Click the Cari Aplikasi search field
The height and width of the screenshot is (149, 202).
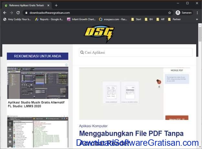[x=136, y=52]
